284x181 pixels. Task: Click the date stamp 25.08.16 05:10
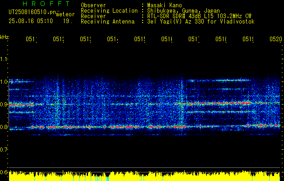31,21
